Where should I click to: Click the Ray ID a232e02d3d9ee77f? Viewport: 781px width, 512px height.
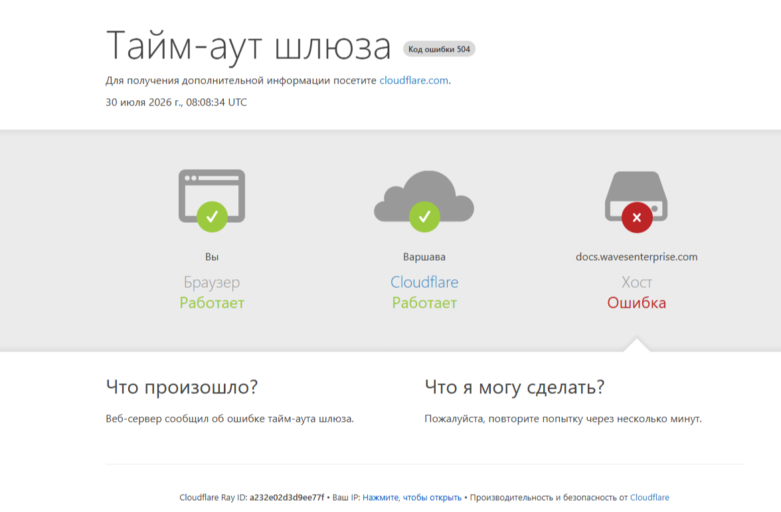pyautogui.click(x=287, y=497)
